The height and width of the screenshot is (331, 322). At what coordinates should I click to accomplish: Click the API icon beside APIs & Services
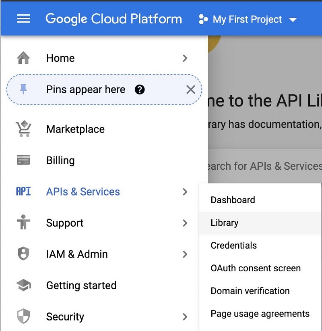[x=23, y=191]
